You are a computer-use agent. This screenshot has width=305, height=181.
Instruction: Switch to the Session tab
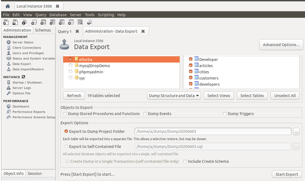(35, 173)
